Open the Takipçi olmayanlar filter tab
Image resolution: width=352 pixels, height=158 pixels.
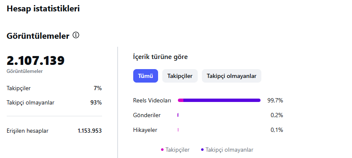point(231,76)
